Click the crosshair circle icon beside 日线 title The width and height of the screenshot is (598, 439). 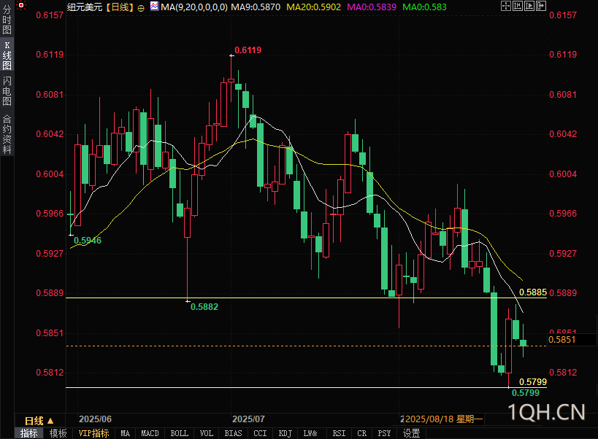[141, 7]
